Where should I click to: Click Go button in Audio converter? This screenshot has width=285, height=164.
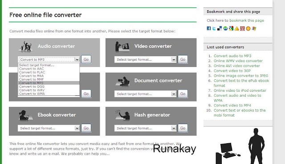86,59
